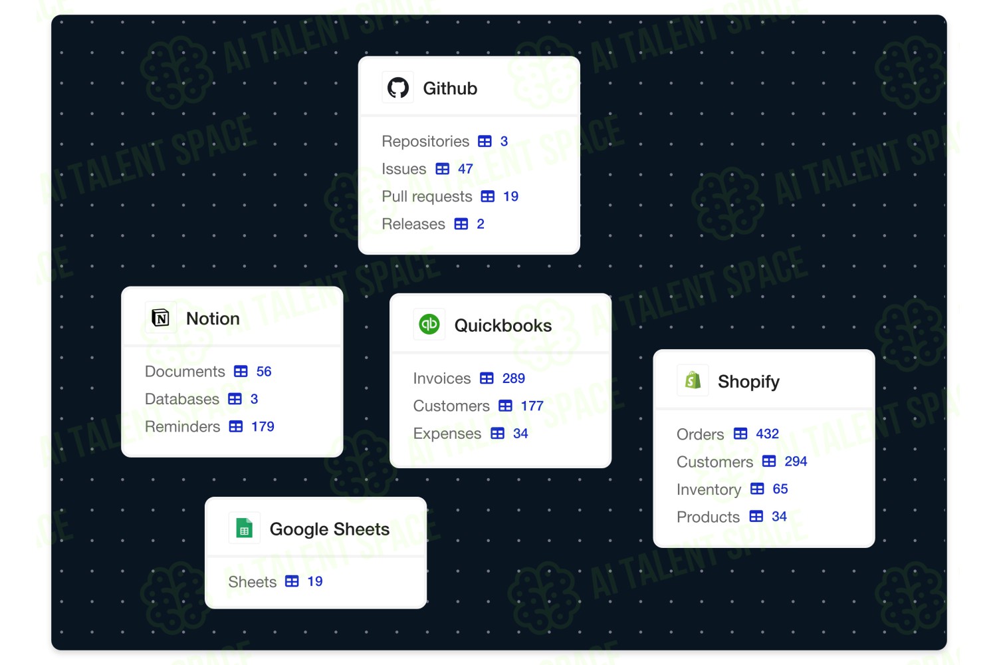Screen dimensions: 997x665
Task: Click the Quickbooks green logo icon
Action: pyautogui.click(x=429, y=325)
